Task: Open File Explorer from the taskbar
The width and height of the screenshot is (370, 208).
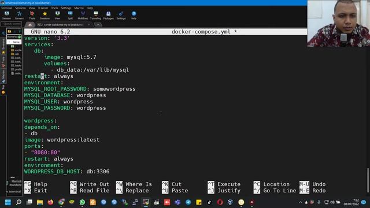Action: coord(40,202)
